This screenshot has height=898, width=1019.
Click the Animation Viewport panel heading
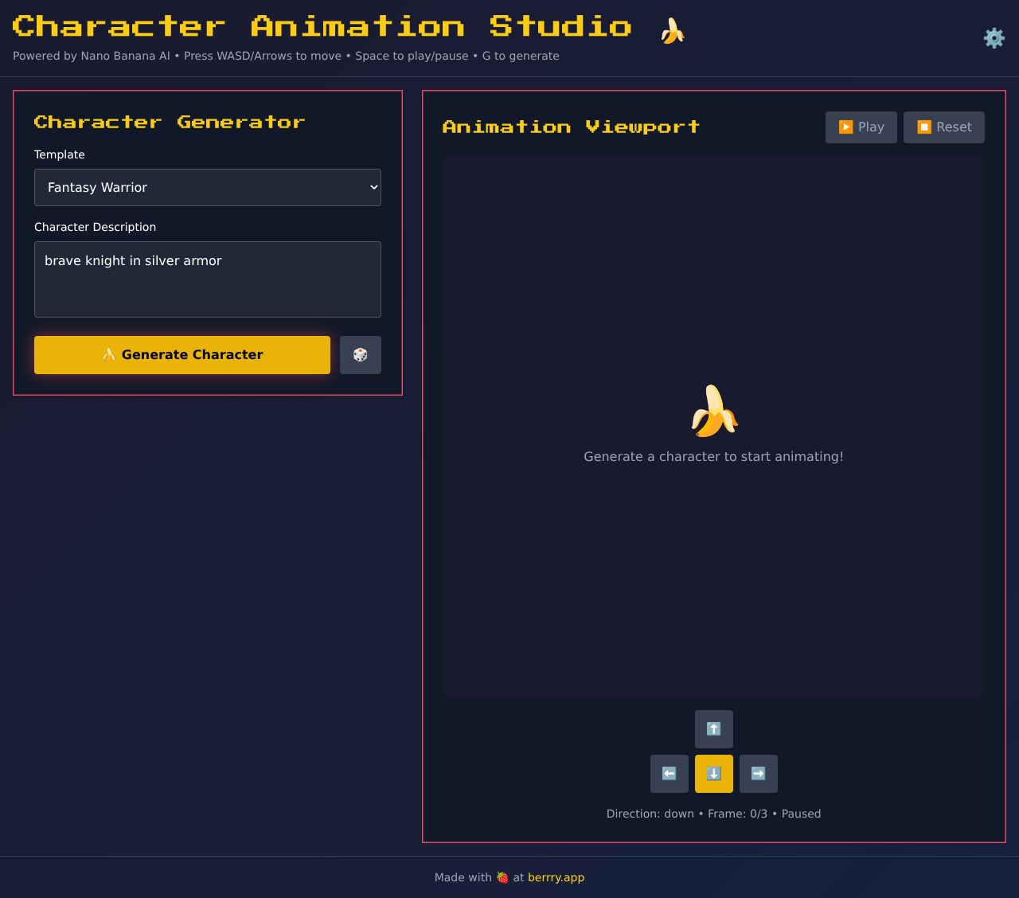571,126
